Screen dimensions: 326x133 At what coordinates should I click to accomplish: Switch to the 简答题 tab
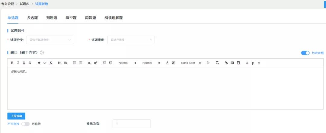pos(91,18)
